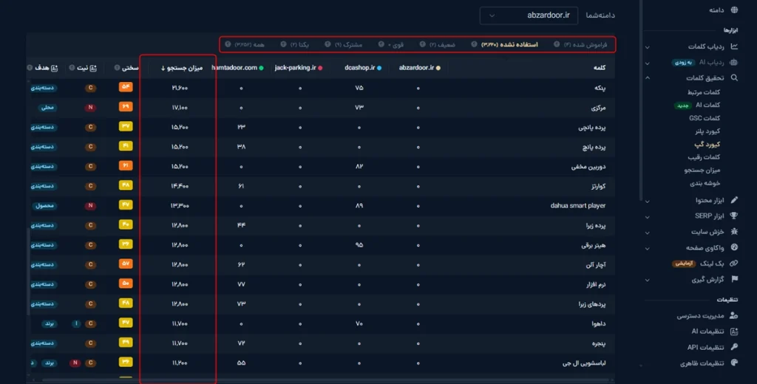This screenshot has height=384, width=757.
Task: Click the key icon of تنظیمات API
Action: click(x=734, y=347)
